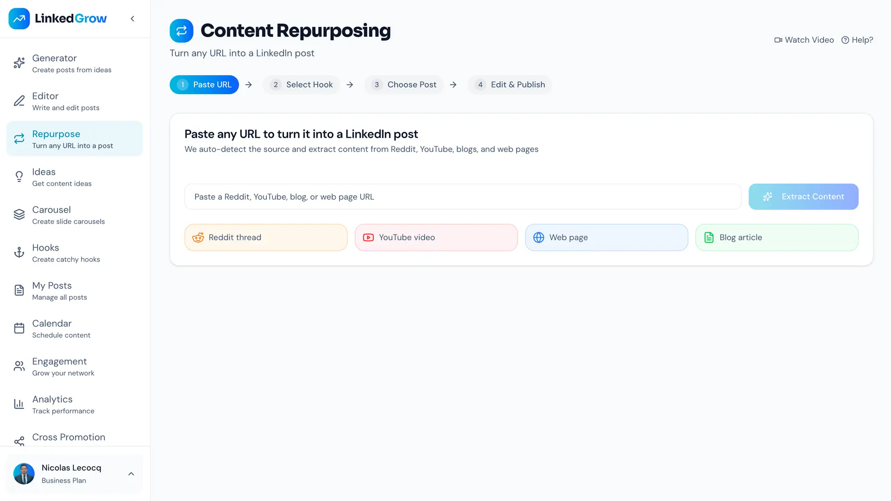Open Analytics label in sidebar
The image size is (891, 501).
[52, 399]
